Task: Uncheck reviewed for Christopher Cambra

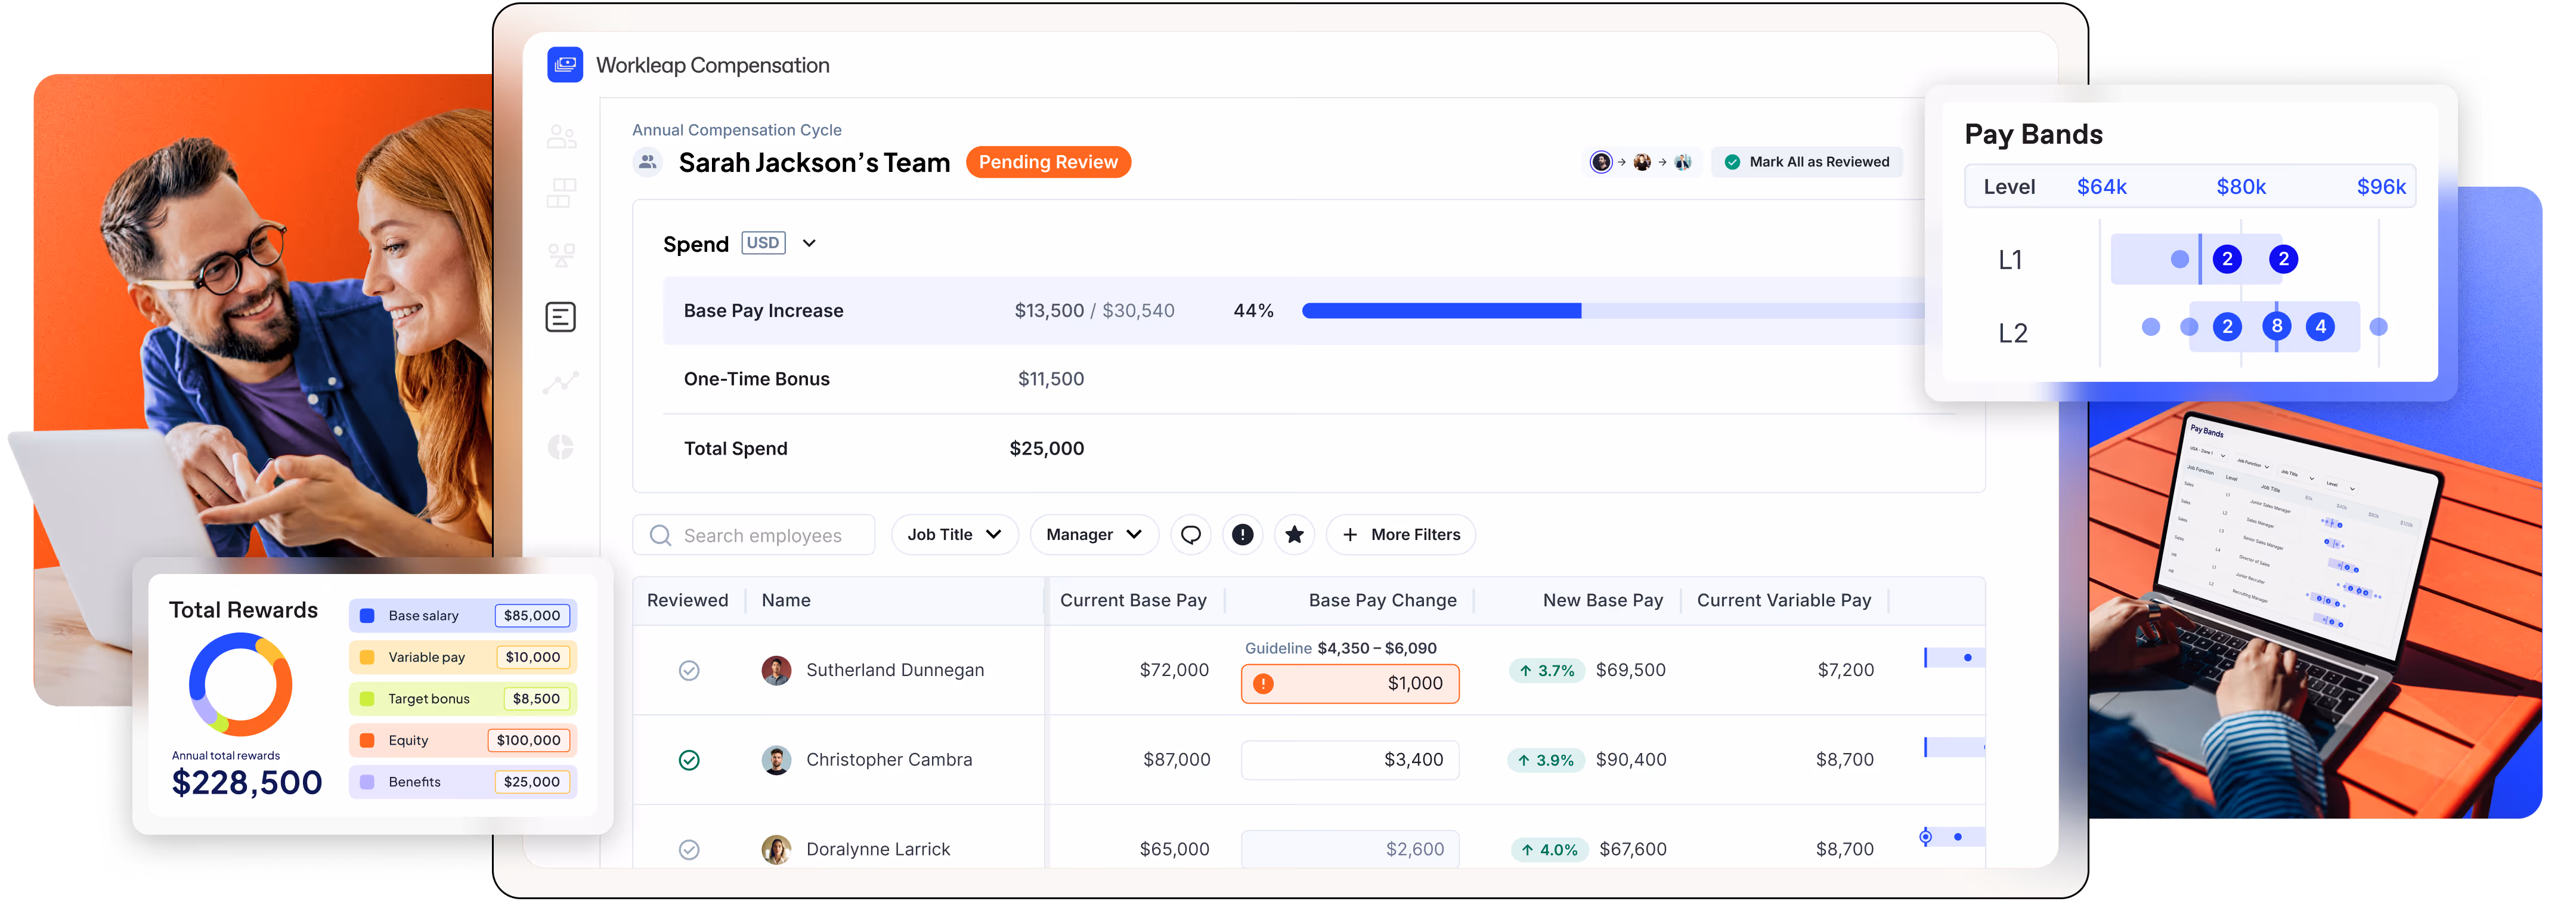Action: click(x=689, y=760)
